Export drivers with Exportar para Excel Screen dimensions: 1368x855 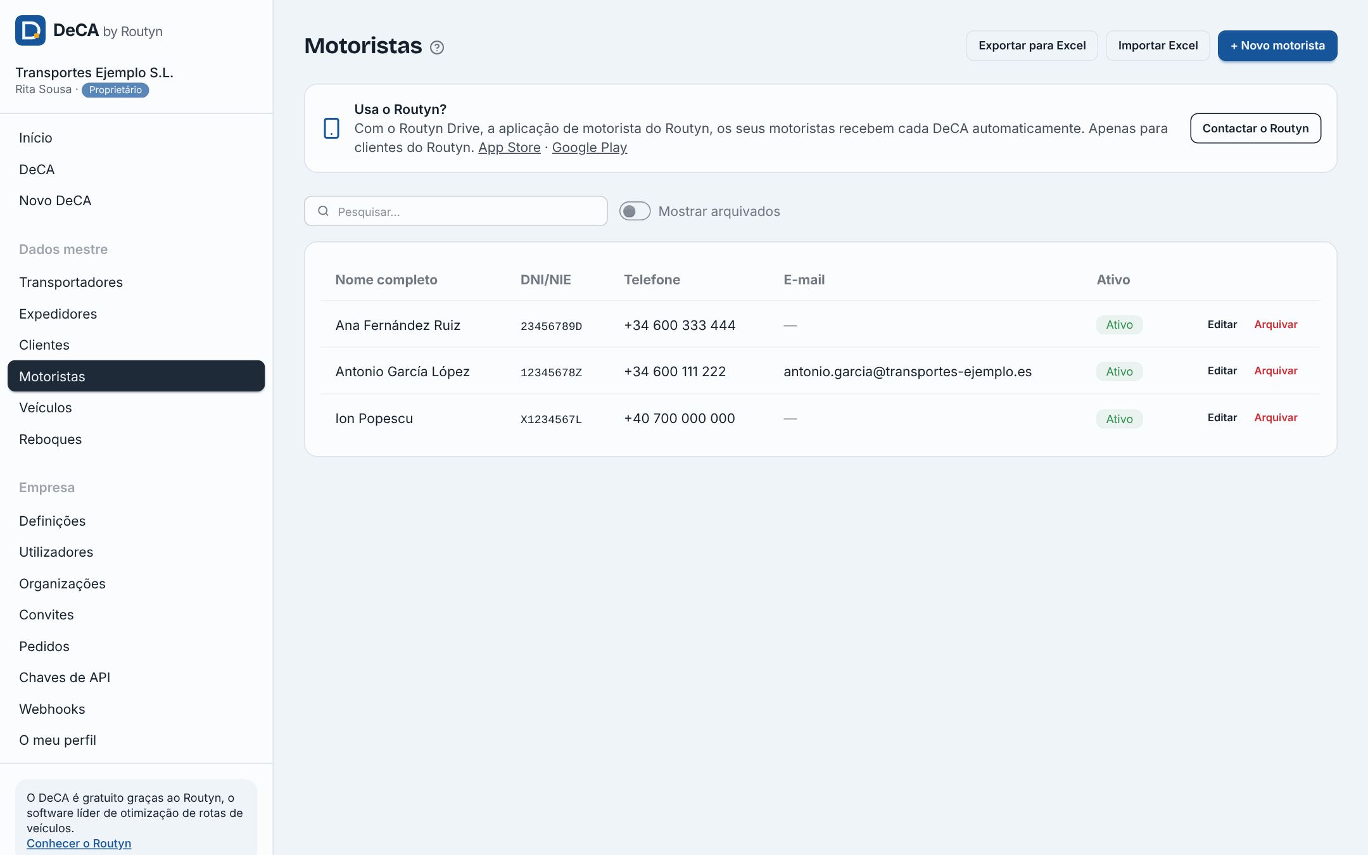click(1032, 46)
